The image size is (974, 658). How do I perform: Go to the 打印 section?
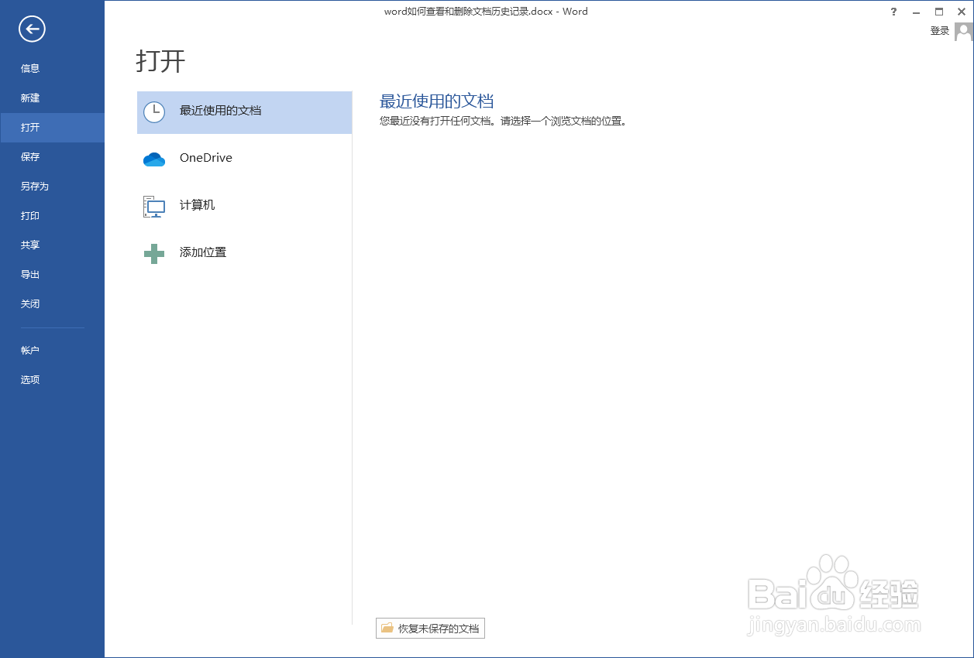(29, 215)
